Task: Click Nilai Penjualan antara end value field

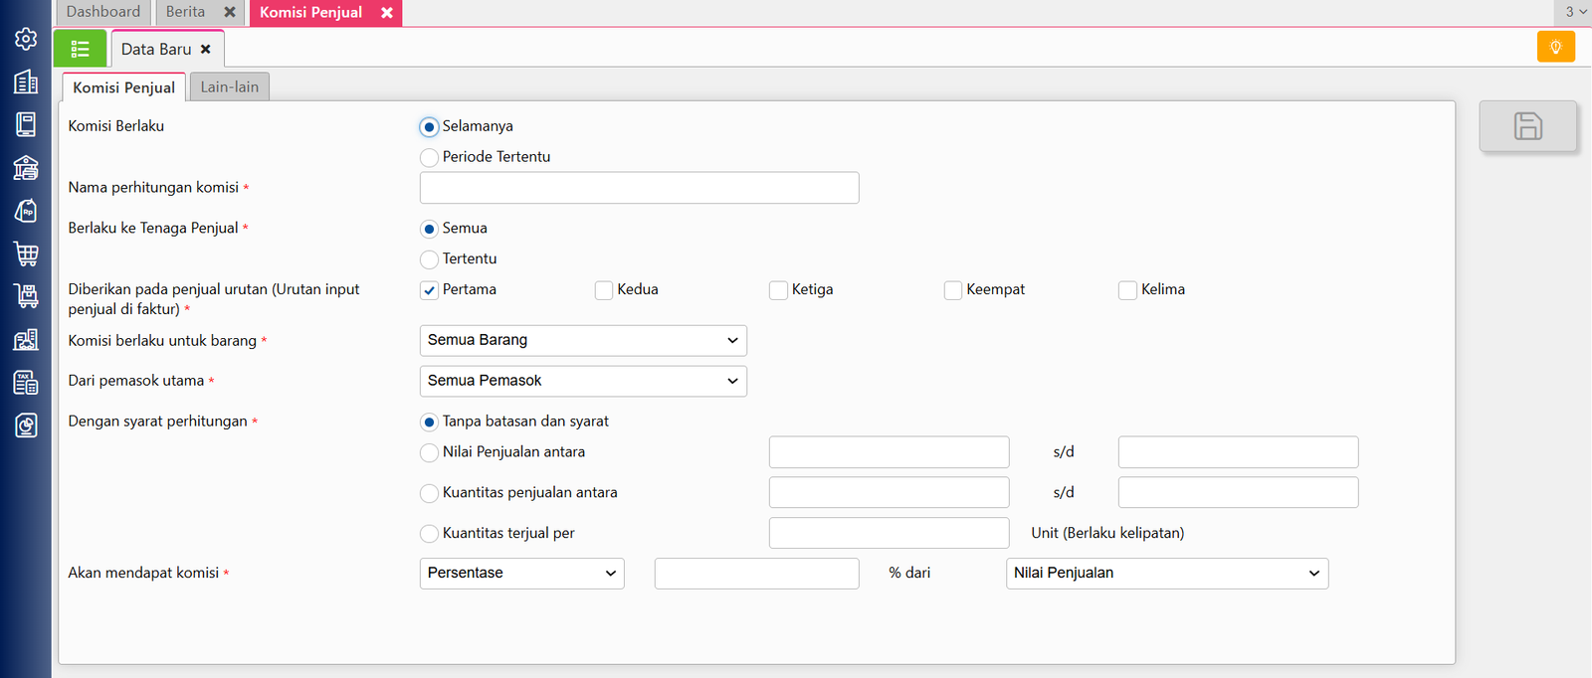Action: [1239, 452]
